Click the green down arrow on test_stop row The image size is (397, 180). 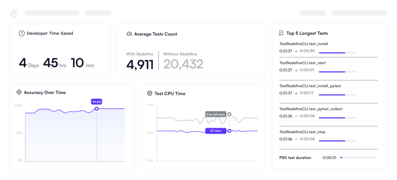296,139
